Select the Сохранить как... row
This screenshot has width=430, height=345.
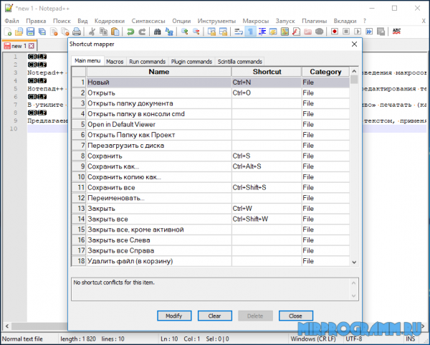(x=211, y=166)
